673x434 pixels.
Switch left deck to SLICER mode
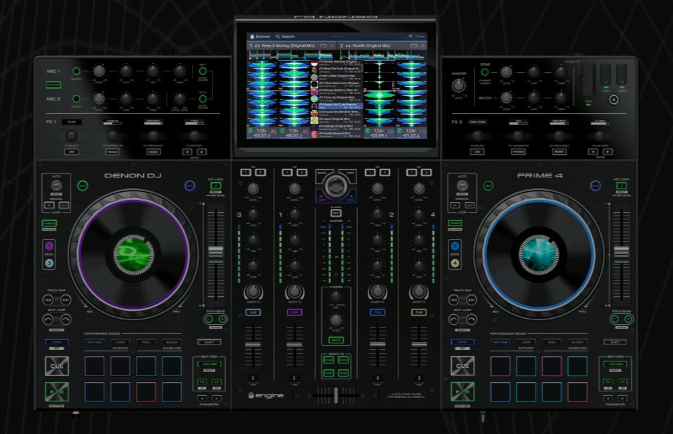tap(172, 342)
